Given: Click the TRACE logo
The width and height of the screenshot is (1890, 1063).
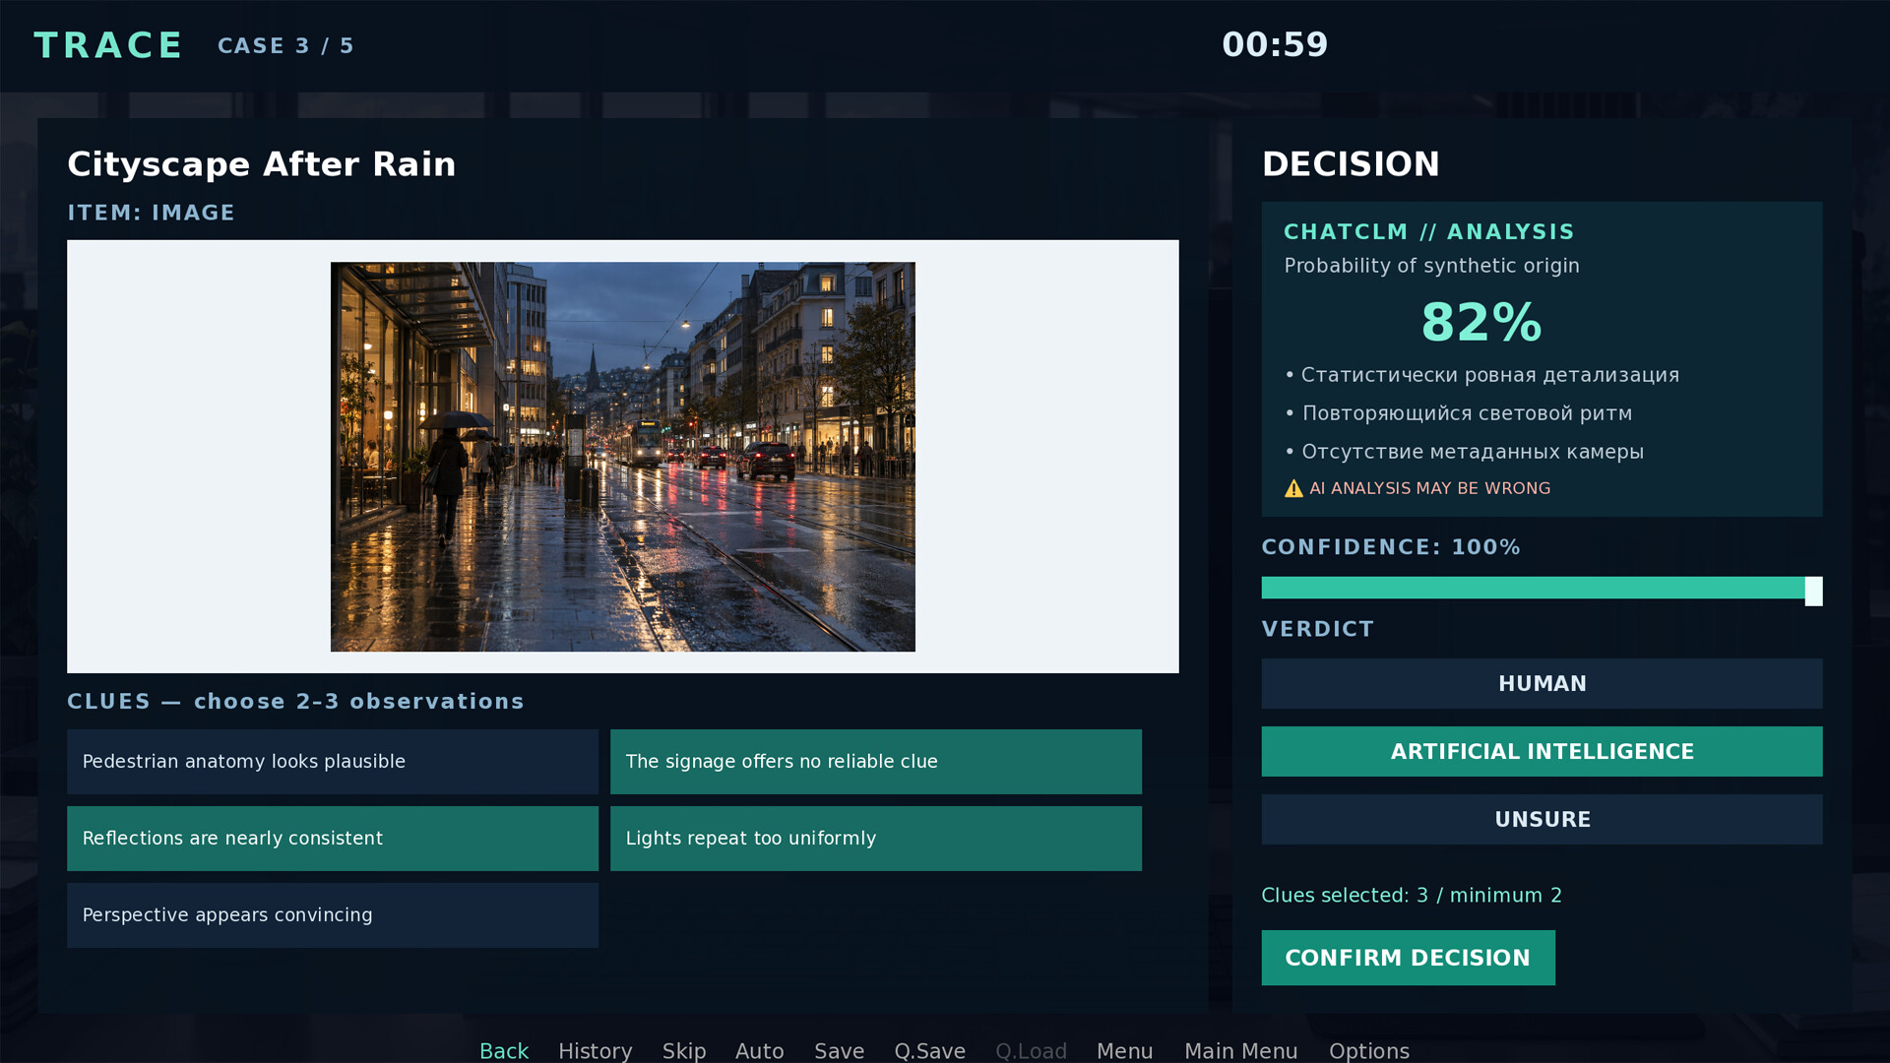Looking at the screenshot, I should coord(108,45).
